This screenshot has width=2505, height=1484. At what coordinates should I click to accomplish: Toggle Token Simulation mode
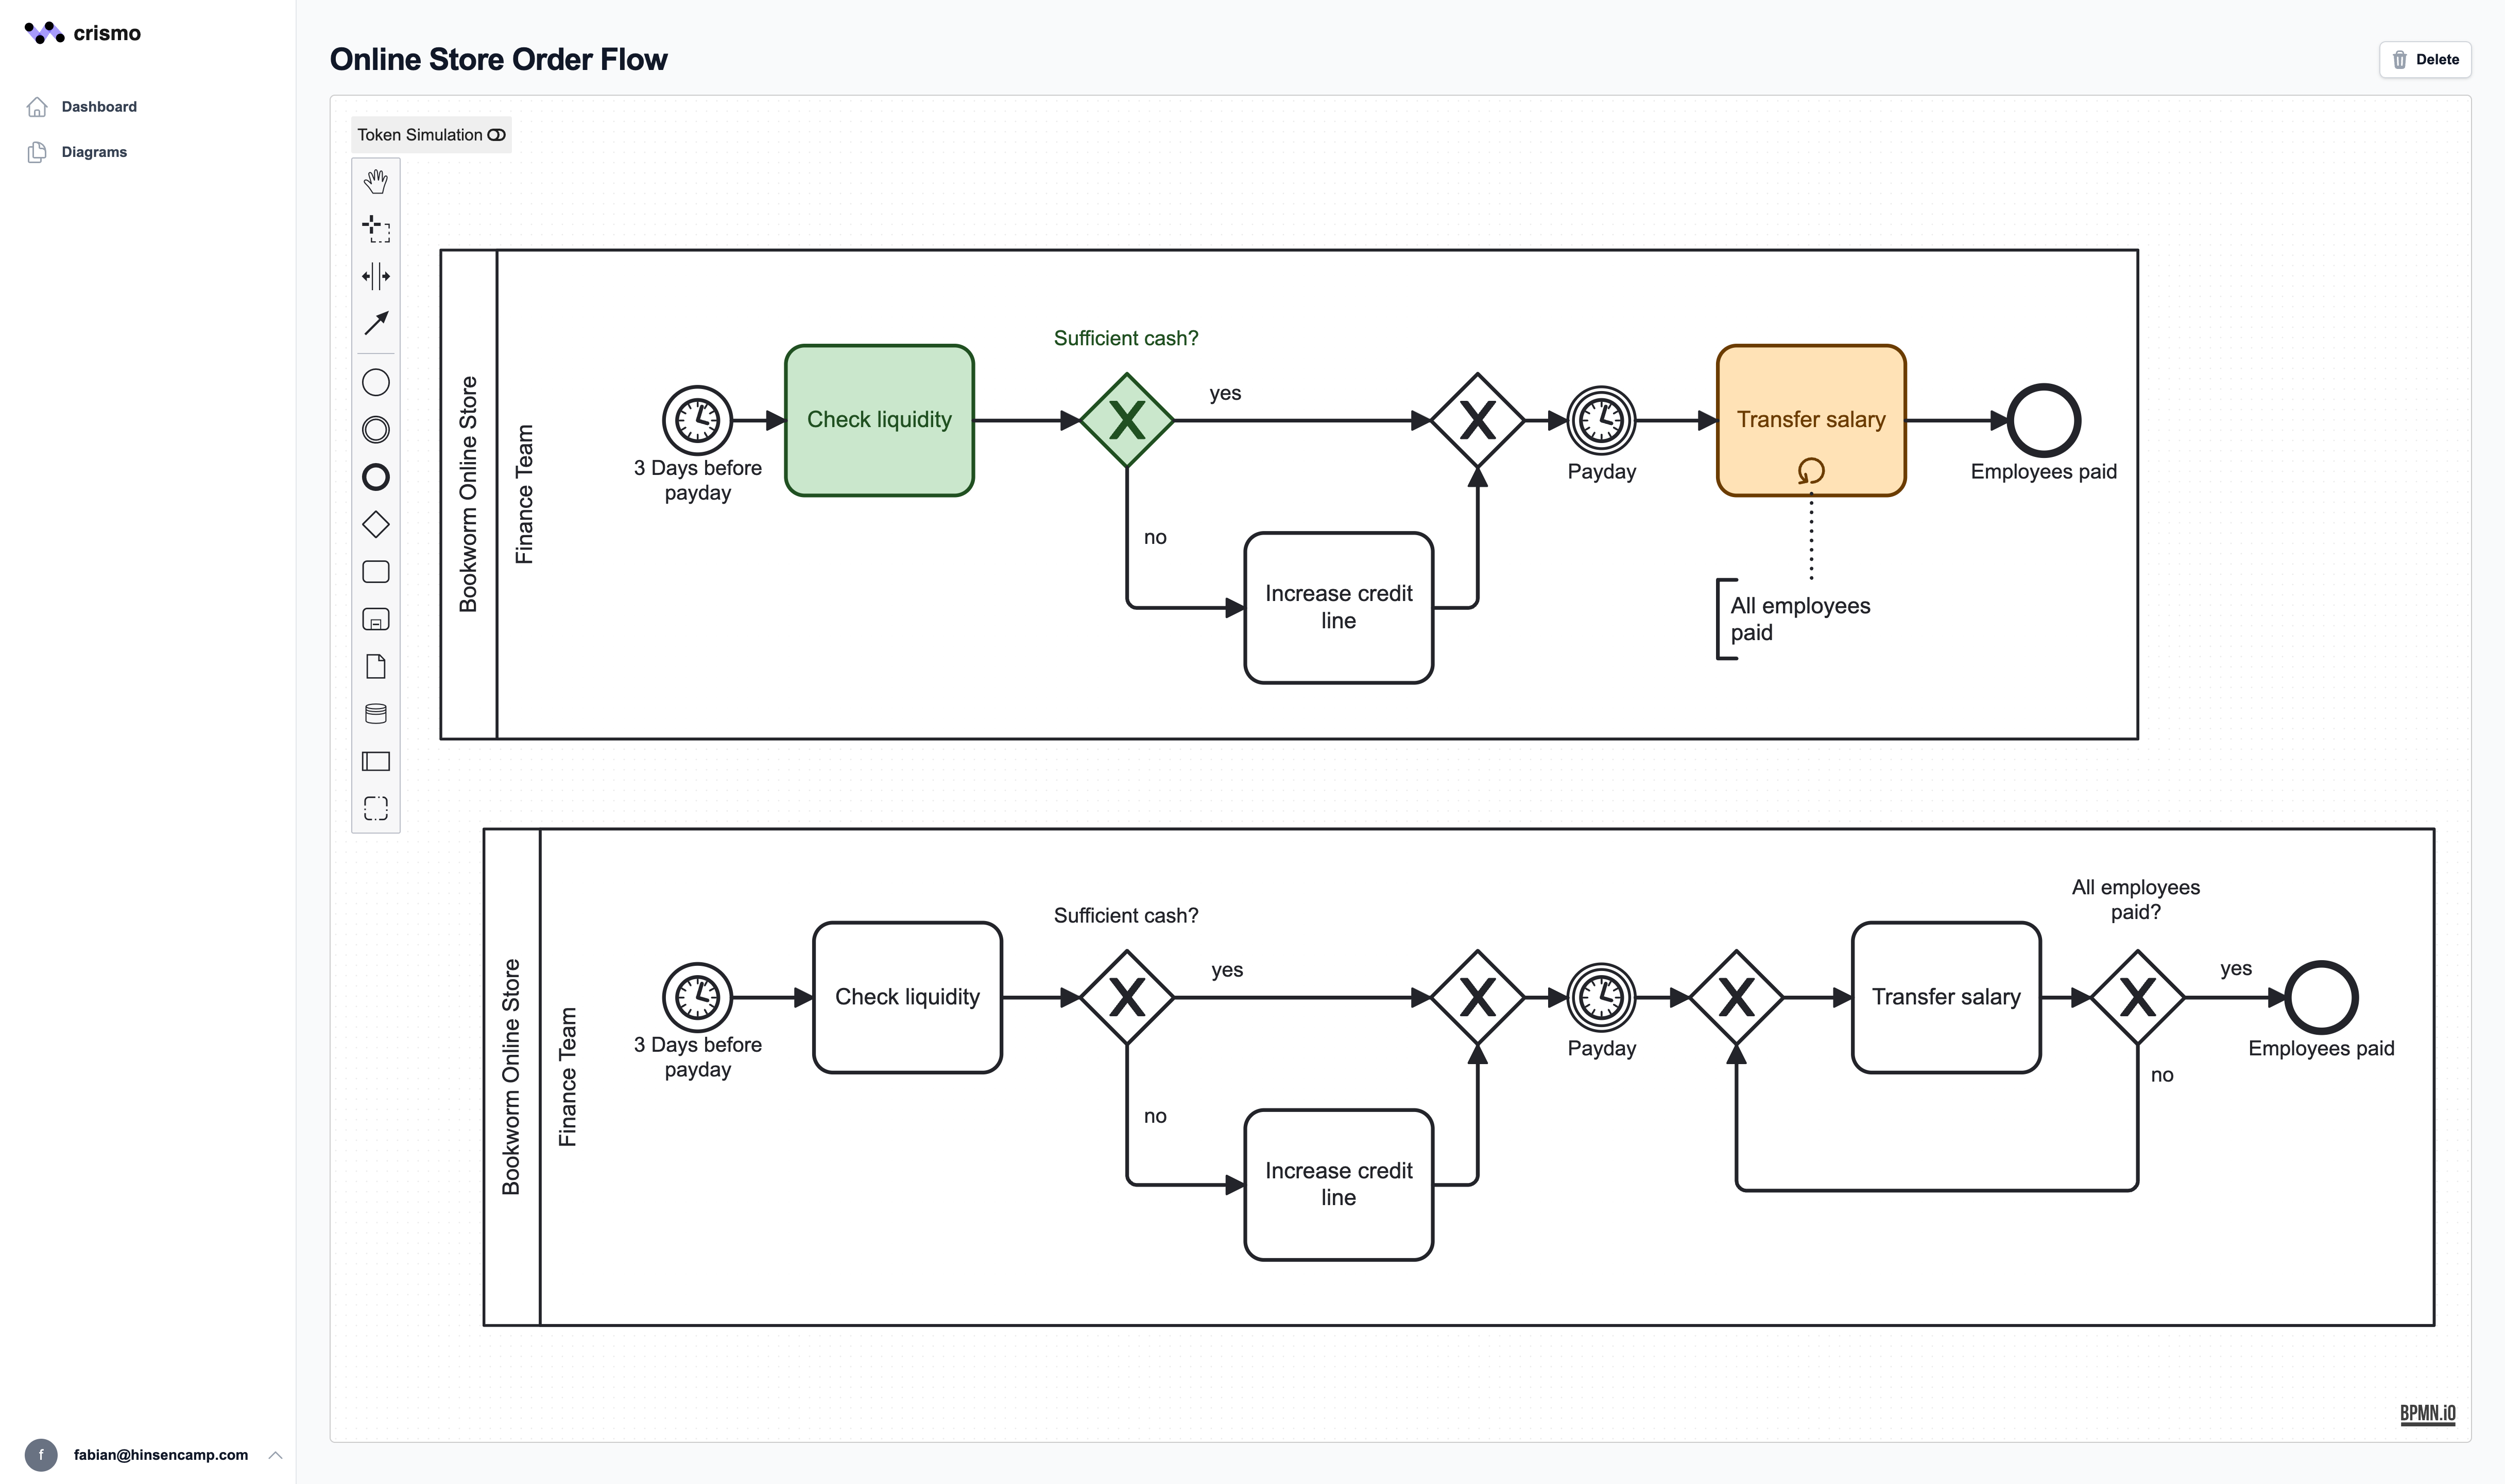[432, 135]
